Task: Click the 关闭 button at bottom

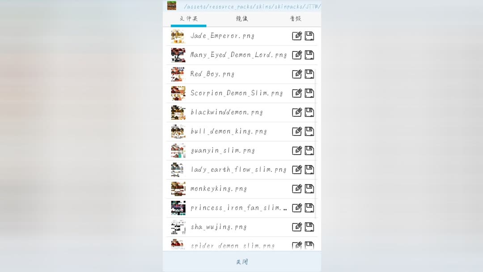Action: click(x=242, y=262)
